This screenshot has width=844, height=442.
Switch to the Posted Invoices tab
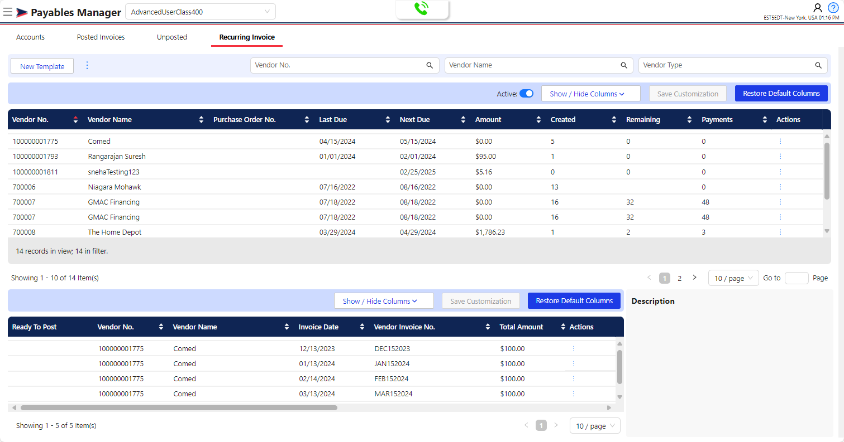pyautogui.click(x=101, y=37)
